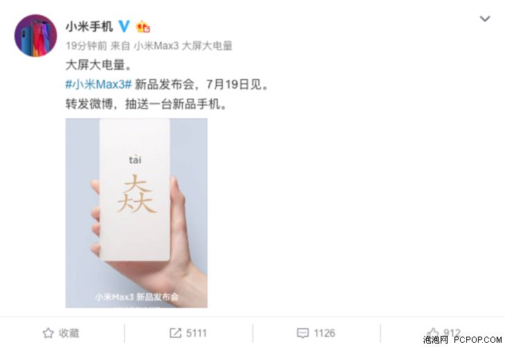Screen dimensions: 505x347
Task: Click the 泡泡网 PCPOP.COM watermark
Action: pos(463,339)
